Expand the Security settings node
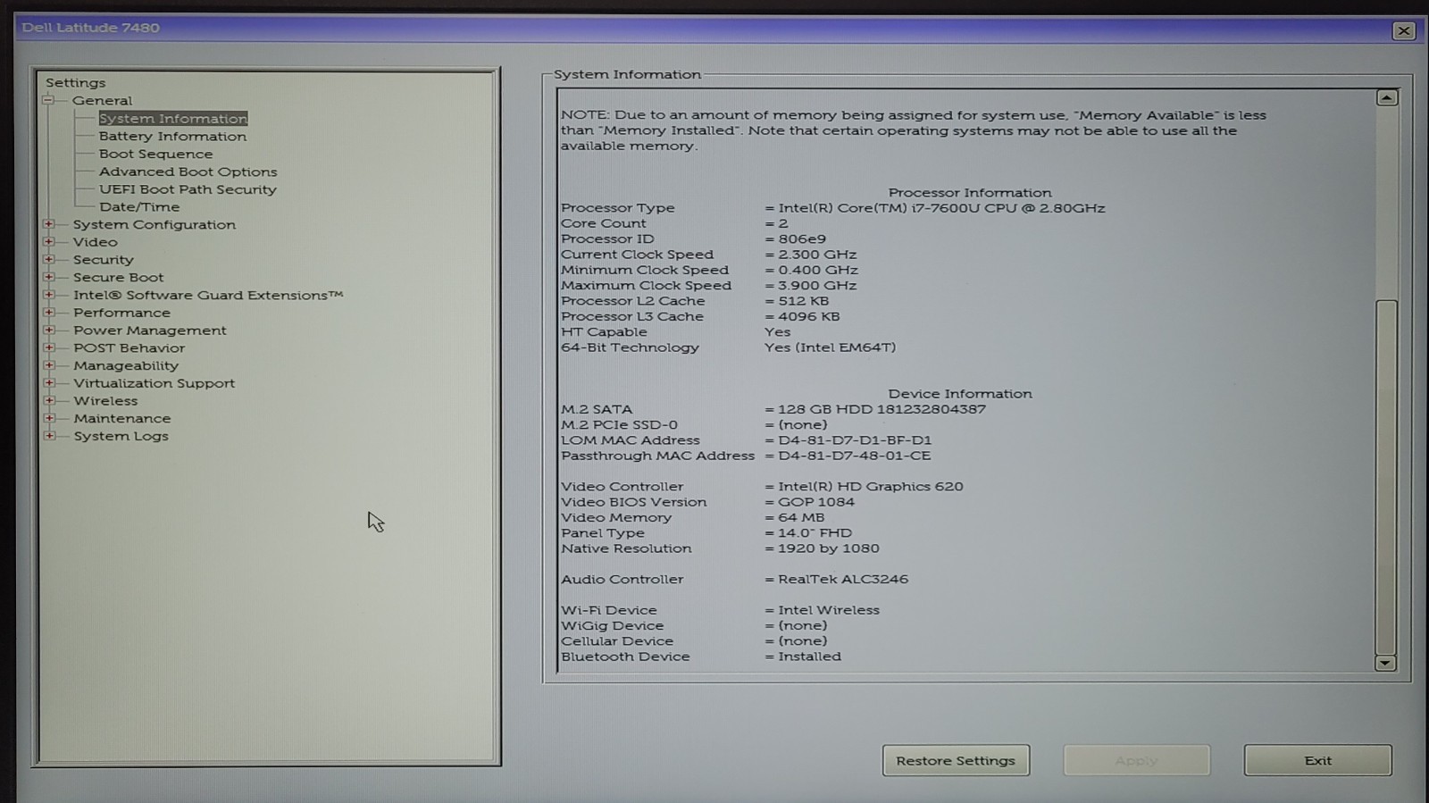 [49, 260]
